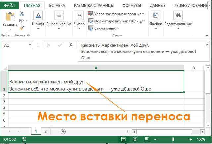Open the Буфер обмена dialog launcher
The height and width of the screenshot is (144, 212).
click(28, 36)
